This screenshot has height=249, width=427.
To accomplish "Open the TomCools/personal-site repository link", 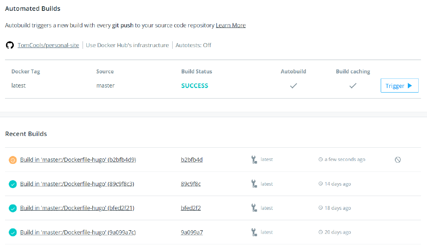I will (x=48, y=45).
